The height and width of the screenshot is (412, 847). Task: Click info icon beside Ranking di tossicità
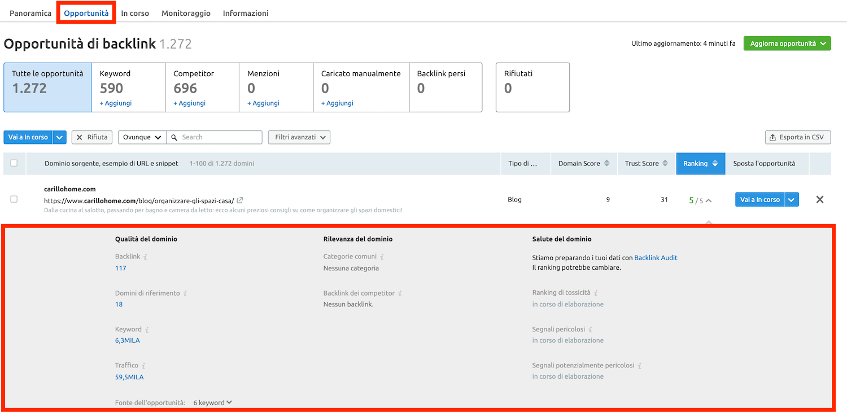pos(596,293)
